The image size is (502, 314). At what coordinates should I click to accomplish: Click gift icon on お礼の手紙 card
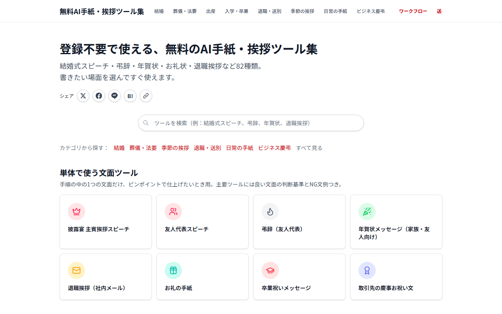pos(173,270)
